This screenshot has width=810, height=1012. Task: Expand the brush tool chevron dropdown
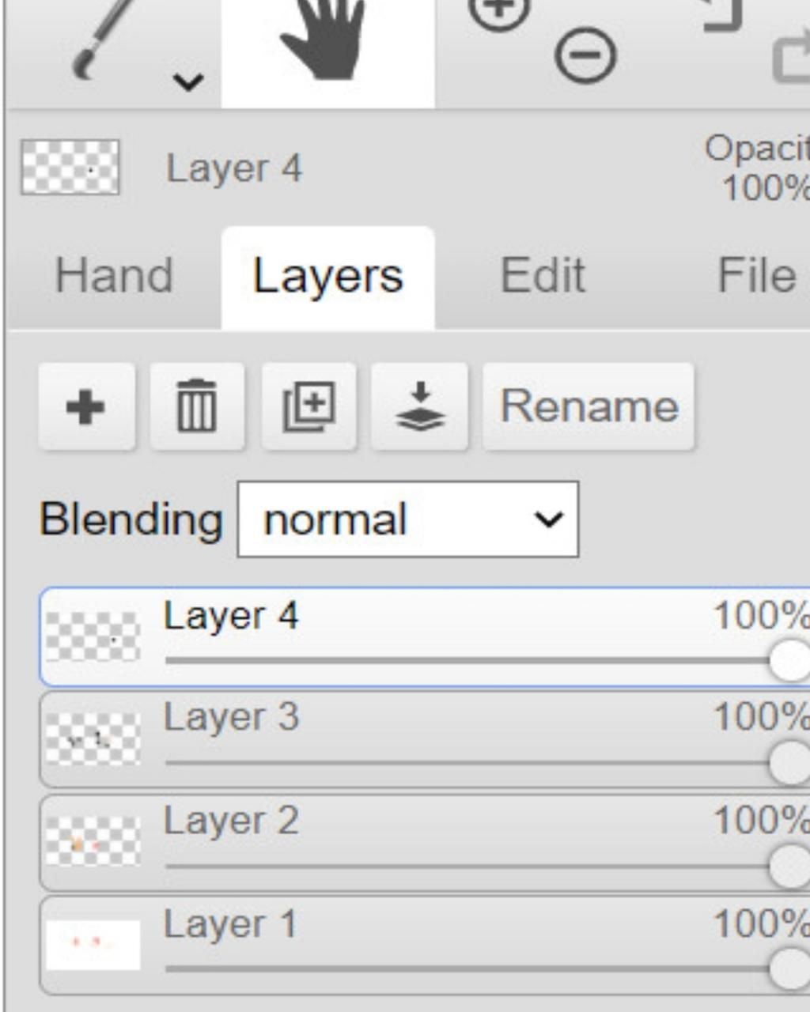(188, 81)
